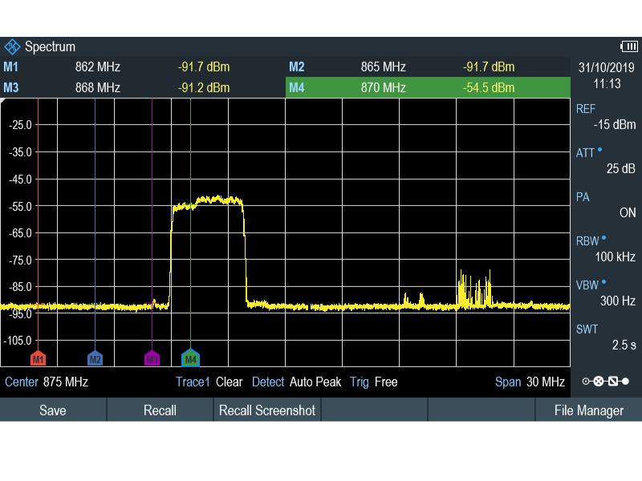This screenshot has height=481, width=642.
Task: Open the VBW 300 Hz setting
Action: [606, 293]
